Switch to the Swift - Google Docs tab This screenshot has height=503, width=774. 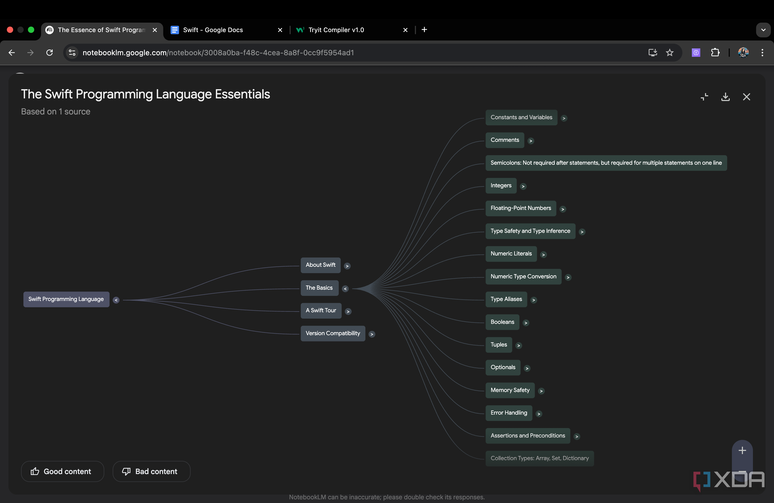pos(213,29)
